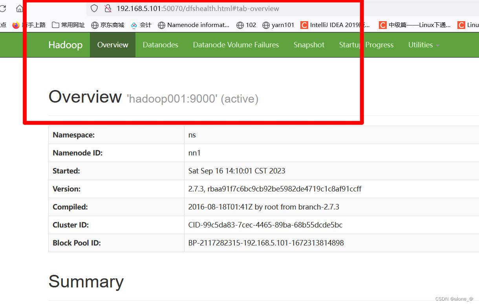Open the Namenode information bookmark
Screen dimensions: 479x305
point(194,25)
